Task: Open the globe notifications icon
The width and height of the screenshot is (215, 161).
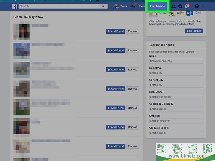Action: click(187, 6)
